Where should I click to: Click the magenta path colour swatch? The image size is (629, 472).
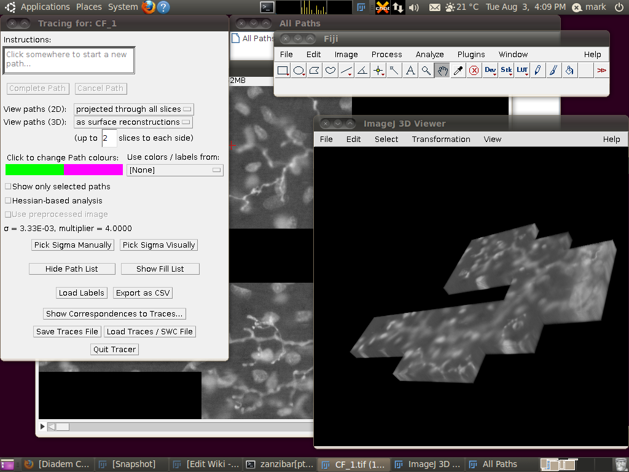[x=93, y=170]
